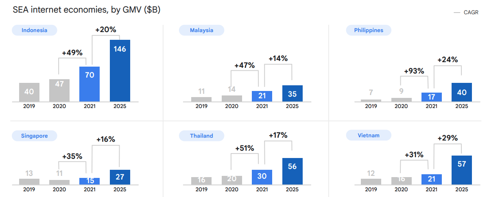Screen dimensions: 500x197
Task: Select the Malaysia country label pill
Action: click(x=201, y=30)
